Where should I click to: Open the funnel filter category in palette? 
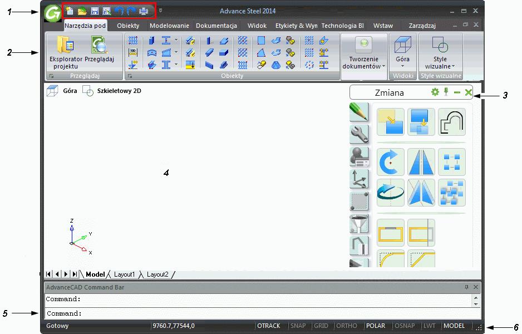359,223
